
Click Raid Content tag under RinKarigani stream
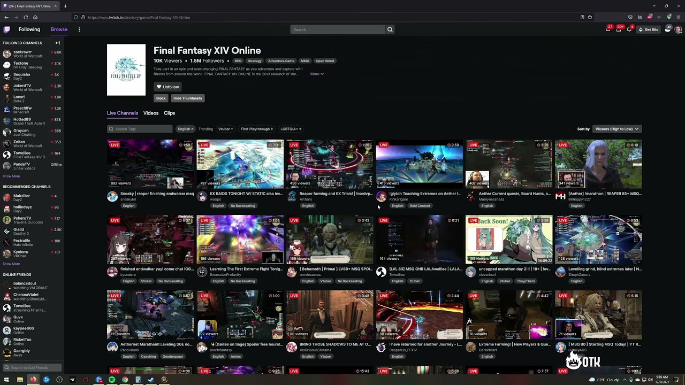point(420,206)
